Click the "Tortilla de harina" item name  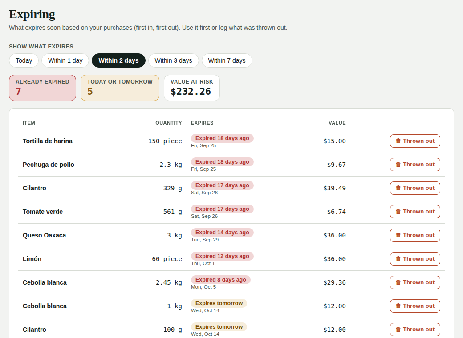48,141
